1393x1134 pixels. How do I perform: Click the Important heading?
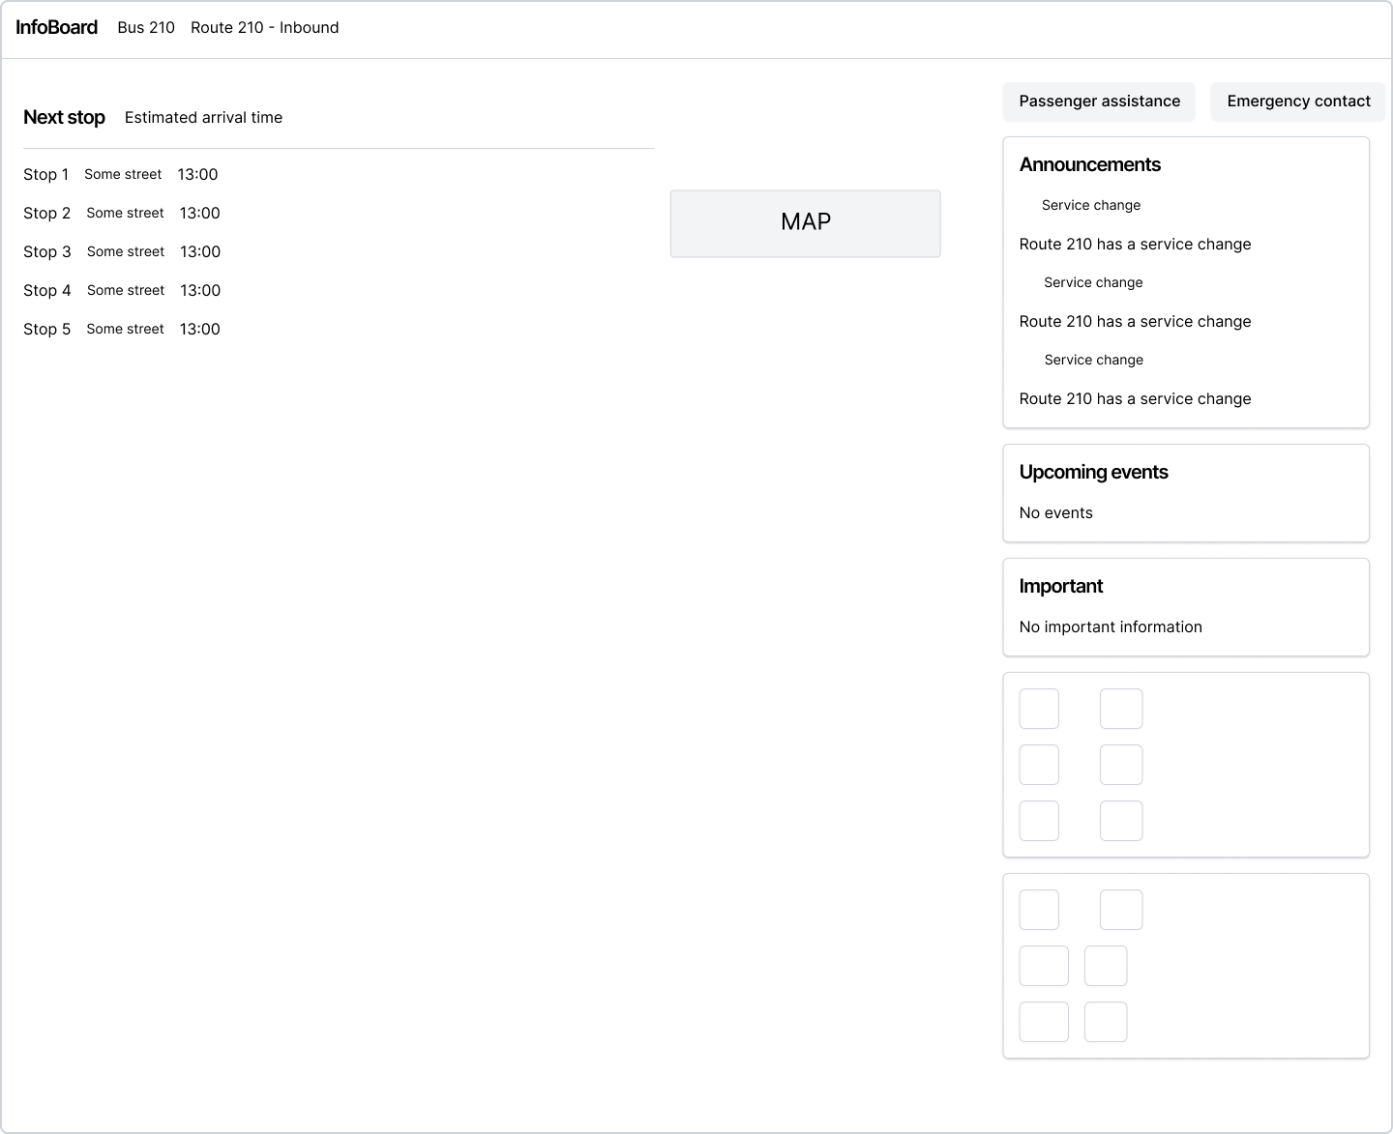(1060, 586)
